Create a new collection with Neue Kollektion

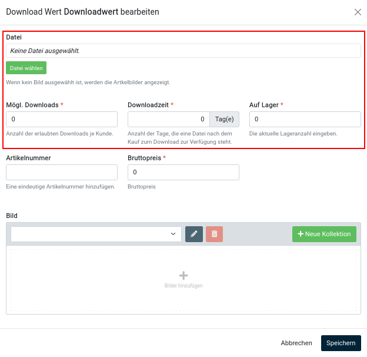324,234
